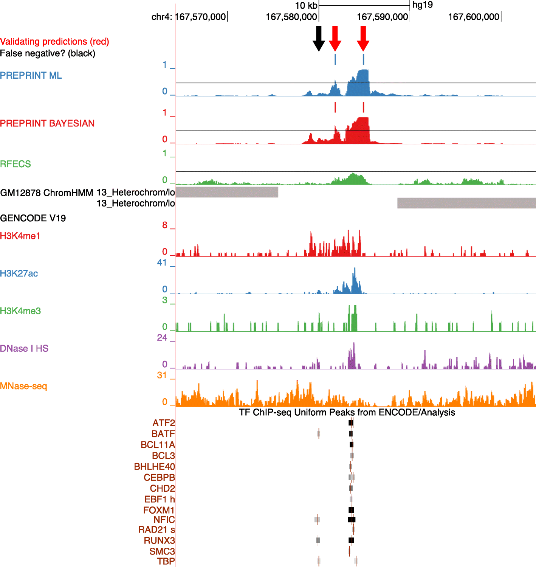The height and width of the screenshot is (567, 536).
Task: Select the H3K4me1 track label
Action: (x=20, y=236)
